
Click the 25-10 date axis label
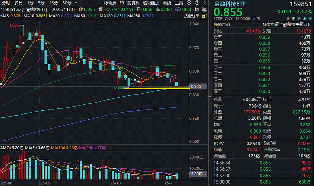tap(115, 183)
